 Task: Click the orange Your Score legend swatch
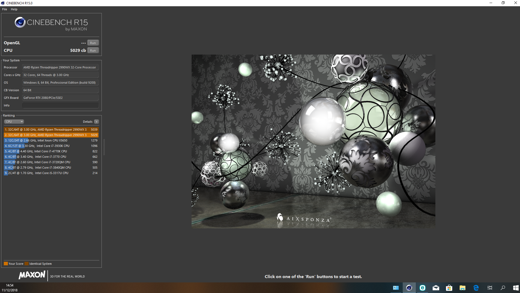[6, 263]
